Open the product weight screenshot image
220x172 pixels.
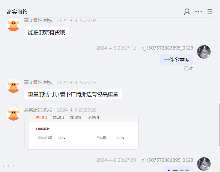coord(81,133)
